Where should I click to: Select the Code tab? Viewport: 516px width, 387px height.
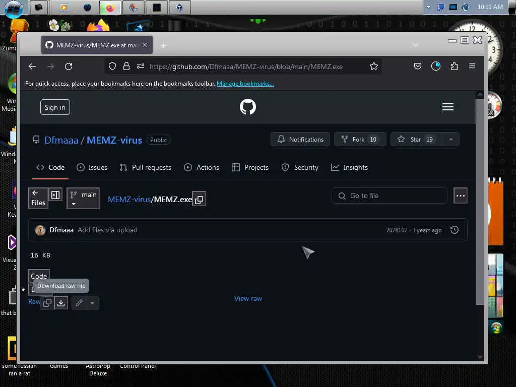point(50,167)
